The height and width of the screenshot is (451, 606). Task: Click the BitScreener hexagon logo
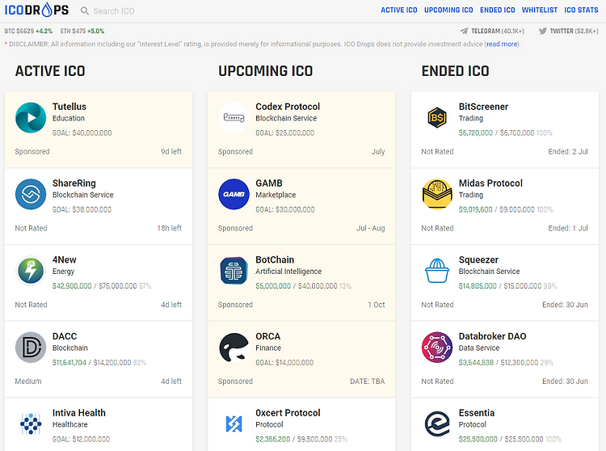pyautogui.click(x=437, y=117)
